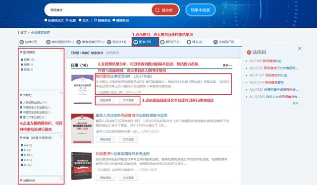Open 原版阅读 for 司法解释理解与适用 book
Viewport: 317px width, 185px height.
[106, 139]
